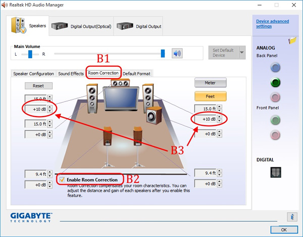Decrease rear left speaker +0 dB gain
The width and height of the screenshot is (303, 237).
[x=50, y=186]
